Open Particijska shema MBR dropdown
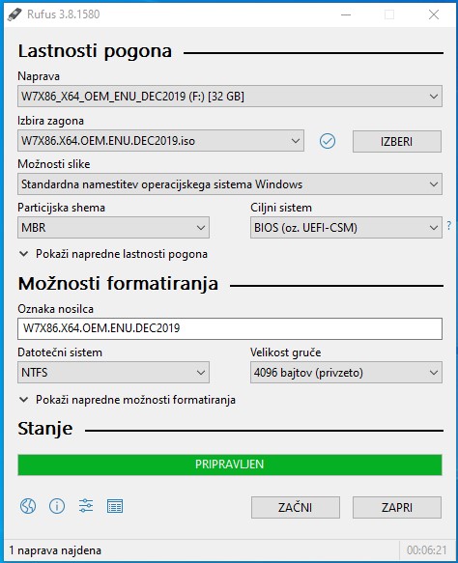 click(113, 227)
